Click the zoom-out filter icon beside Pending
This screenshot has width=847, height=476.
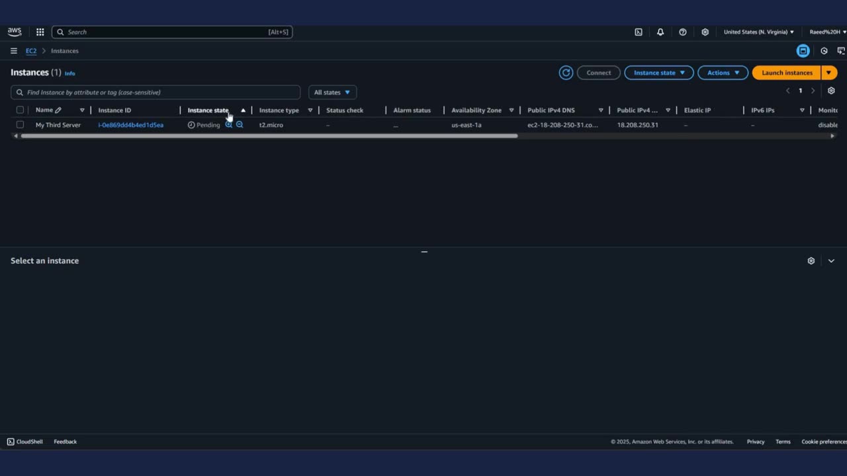[240, 125]
